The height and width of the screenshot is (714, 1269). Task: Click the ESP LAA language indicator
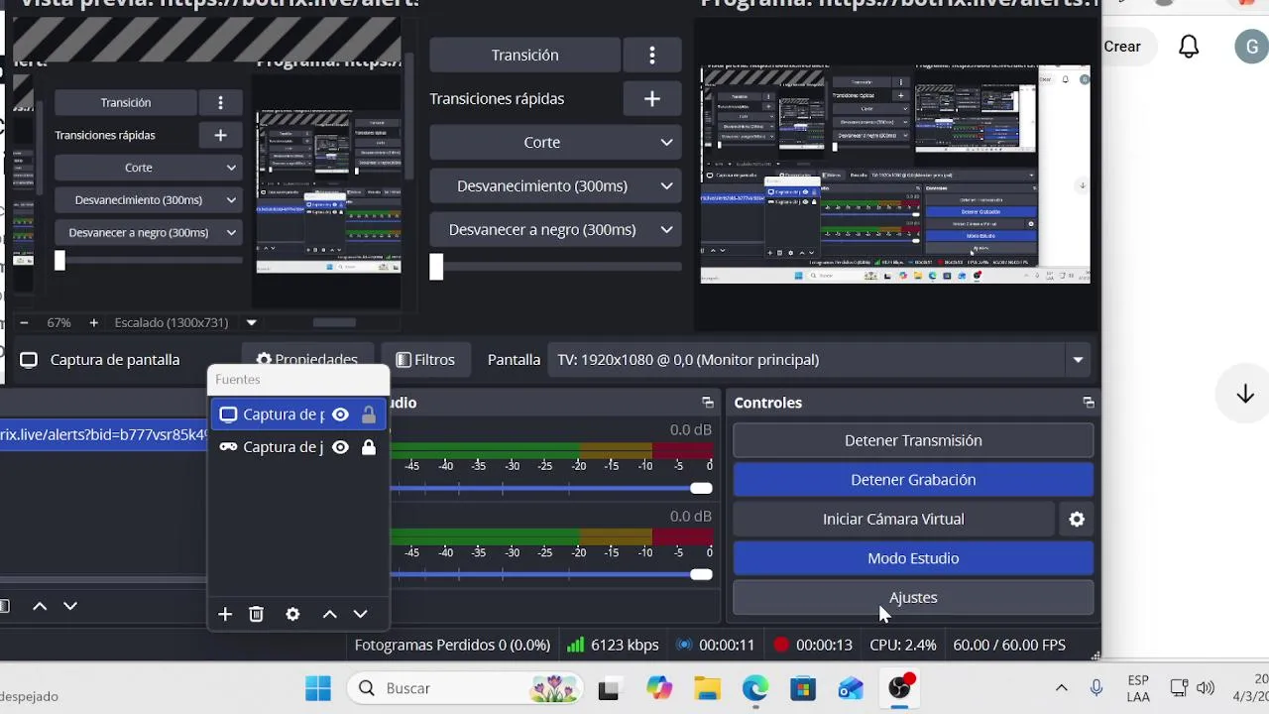[1138, 688]
